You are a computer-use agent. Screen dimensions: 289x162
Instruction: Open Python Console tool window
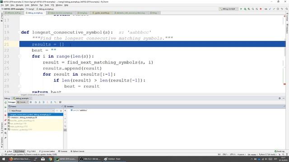coord(77,151)
